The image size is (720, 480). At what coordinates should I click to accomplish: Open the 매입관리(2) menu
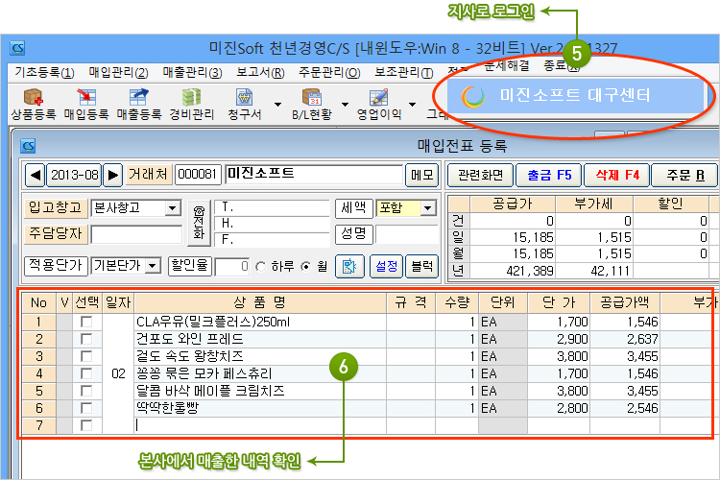pyautogui.click(x=118, y=73)
